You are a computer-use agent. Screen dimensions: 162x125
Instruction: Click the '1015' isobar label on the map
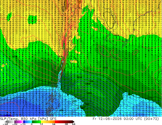click(105, 68)
